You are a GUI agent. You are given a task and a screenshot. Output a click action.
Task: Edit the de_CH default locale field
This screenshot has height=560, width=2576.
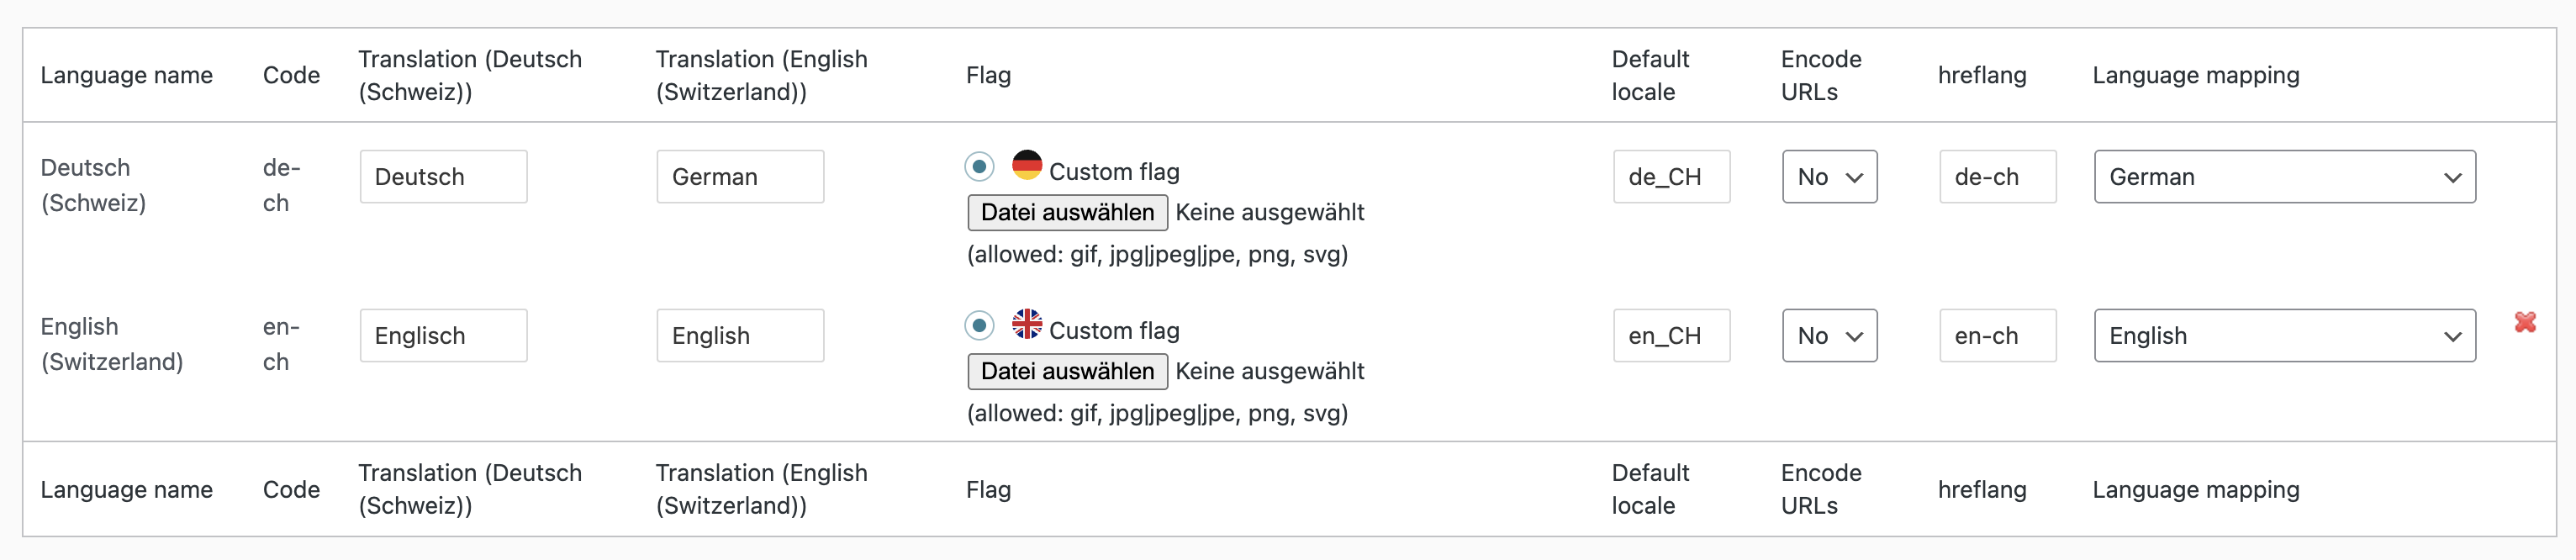click(1671, 177)
